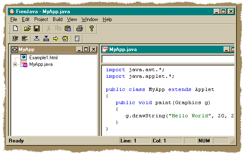Minimize the FreeJava main window
The width and height of the screenshot is (245, 156).
[217, 12]
